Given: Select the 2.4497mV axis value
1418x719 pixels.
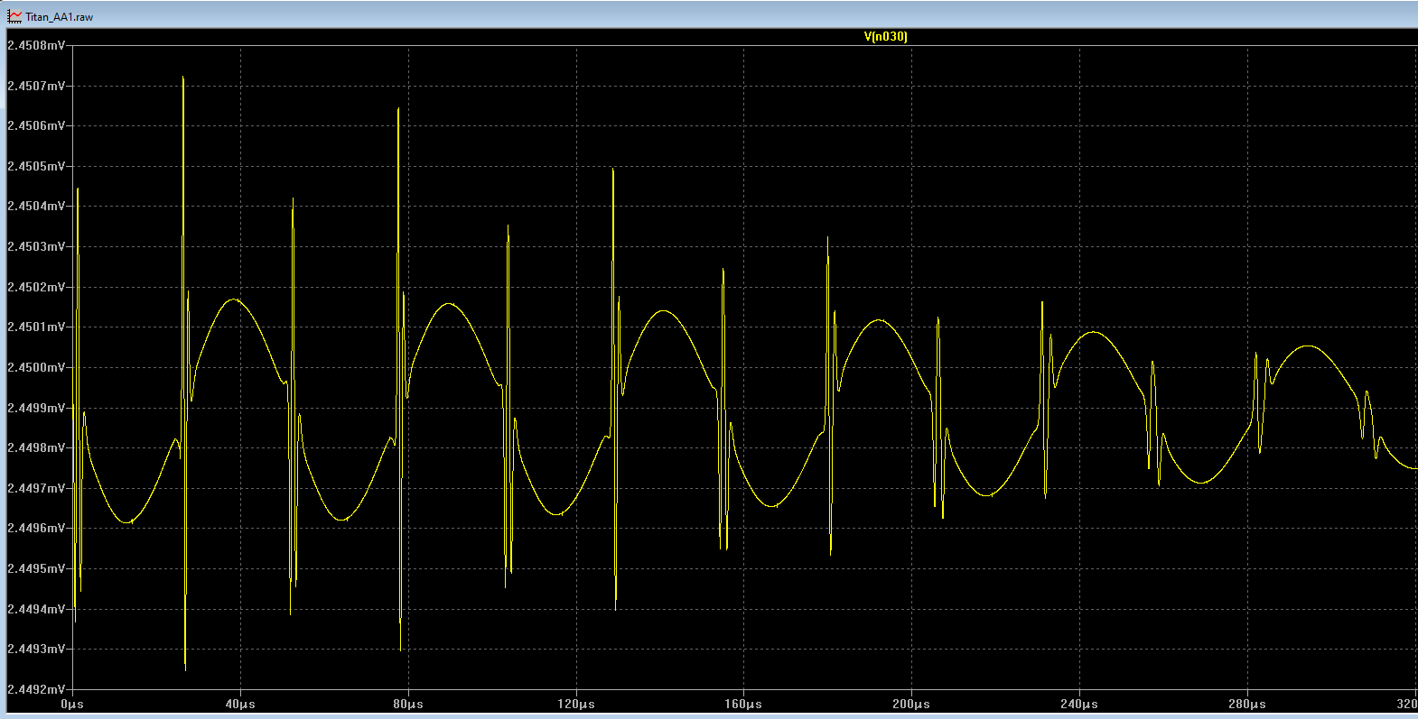Looking at the screenshot, I should pyautogui.click(x=36, y=488).
